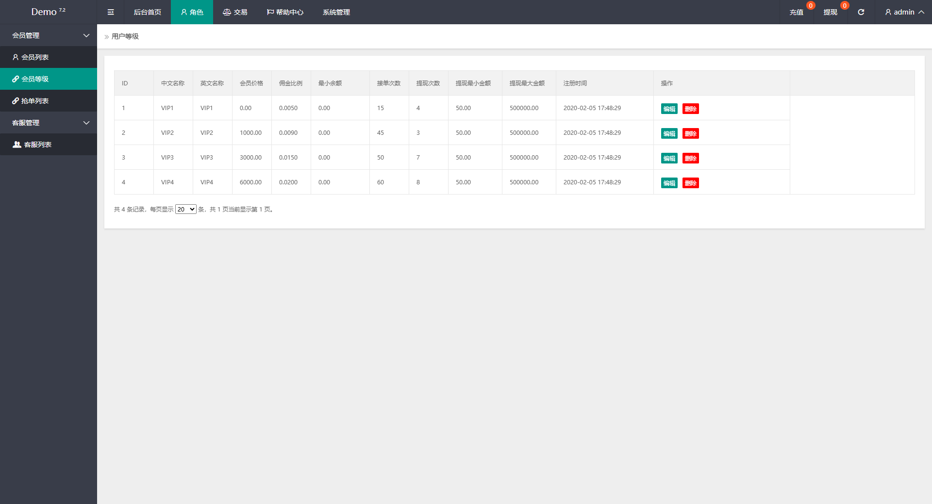Open 会员列表 member list in sidebar
The width and height of the screenshot is (932, 504).
tap(35, 57)
